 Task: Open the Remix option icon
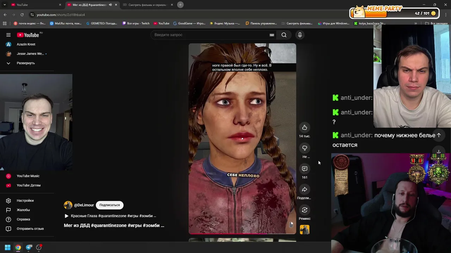point(304,210)
